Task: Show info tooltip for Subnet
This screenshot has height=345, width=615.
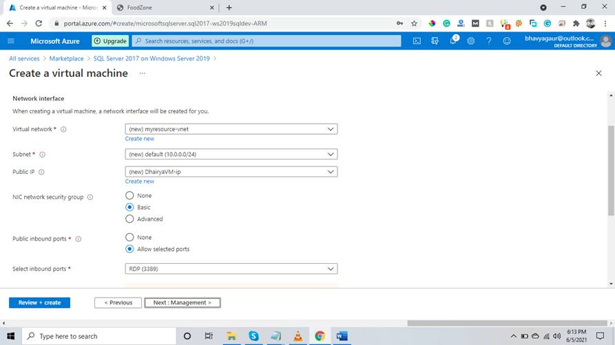Action: tap(43, 155)
